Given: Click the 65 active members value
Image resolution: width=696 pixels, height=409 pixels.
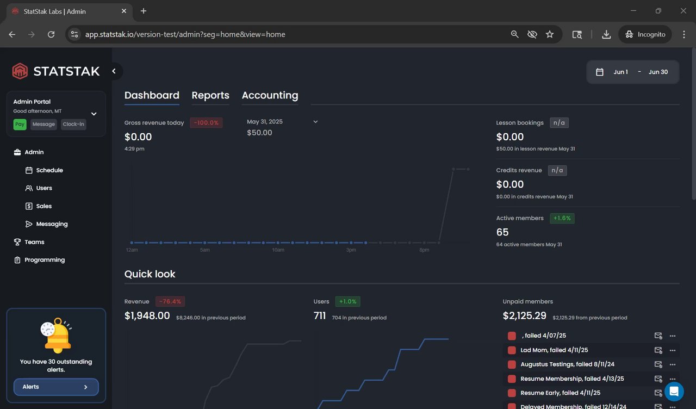Looking at the screenshot, I should click(x=502, y=232).
